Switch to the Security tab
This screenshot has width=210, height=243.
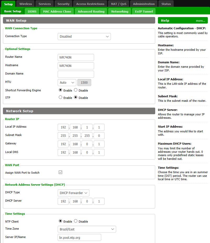coord(63,4)
